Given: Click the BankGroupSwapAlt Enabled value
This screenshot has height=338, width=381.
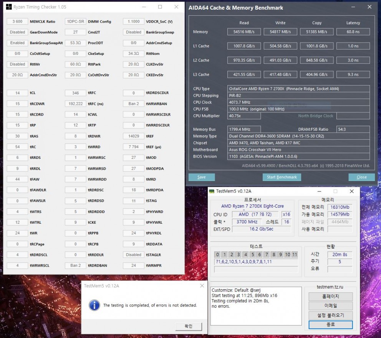Looking at the screenshot, I should click(x=17, y=43).
